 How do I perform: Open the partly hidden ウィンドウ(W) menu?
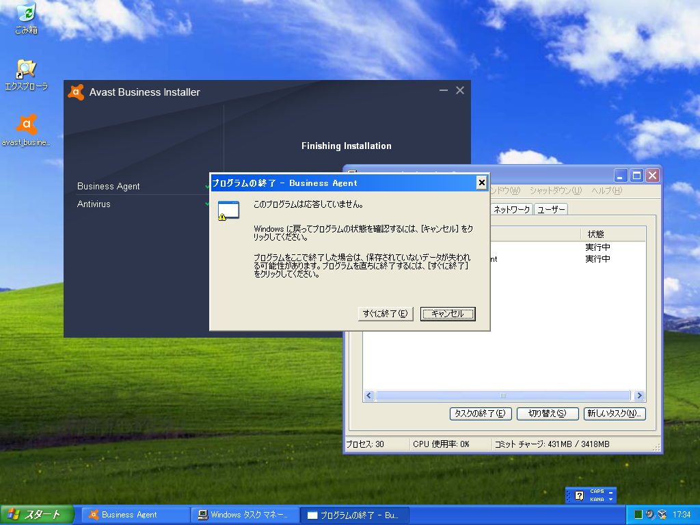tap(506, 191)
